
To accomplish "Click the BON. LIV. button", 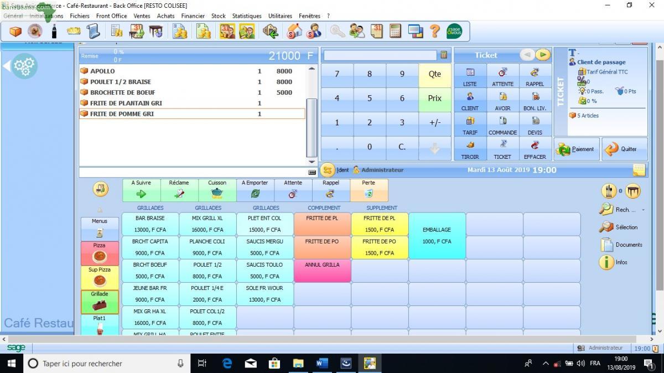I will (535, 100).
